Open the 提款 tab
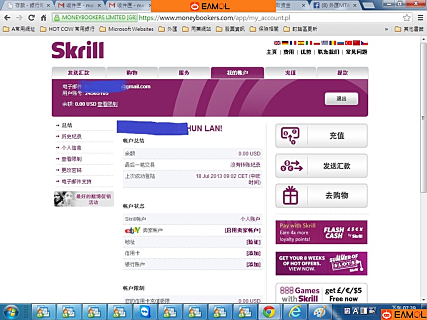Viewport: 427px width, 320px height. [x=343, y=72]
